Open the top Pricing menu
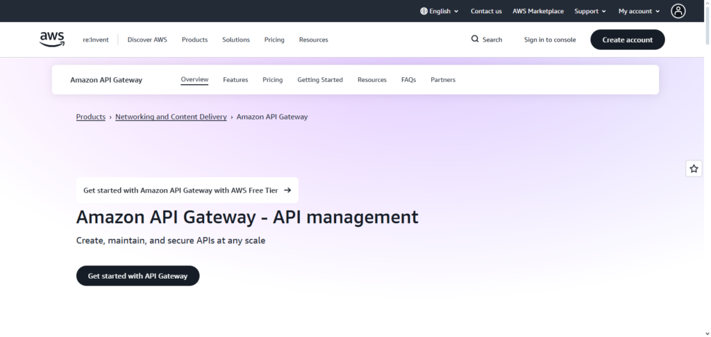711x337 pixels. (x=274, y=40)
